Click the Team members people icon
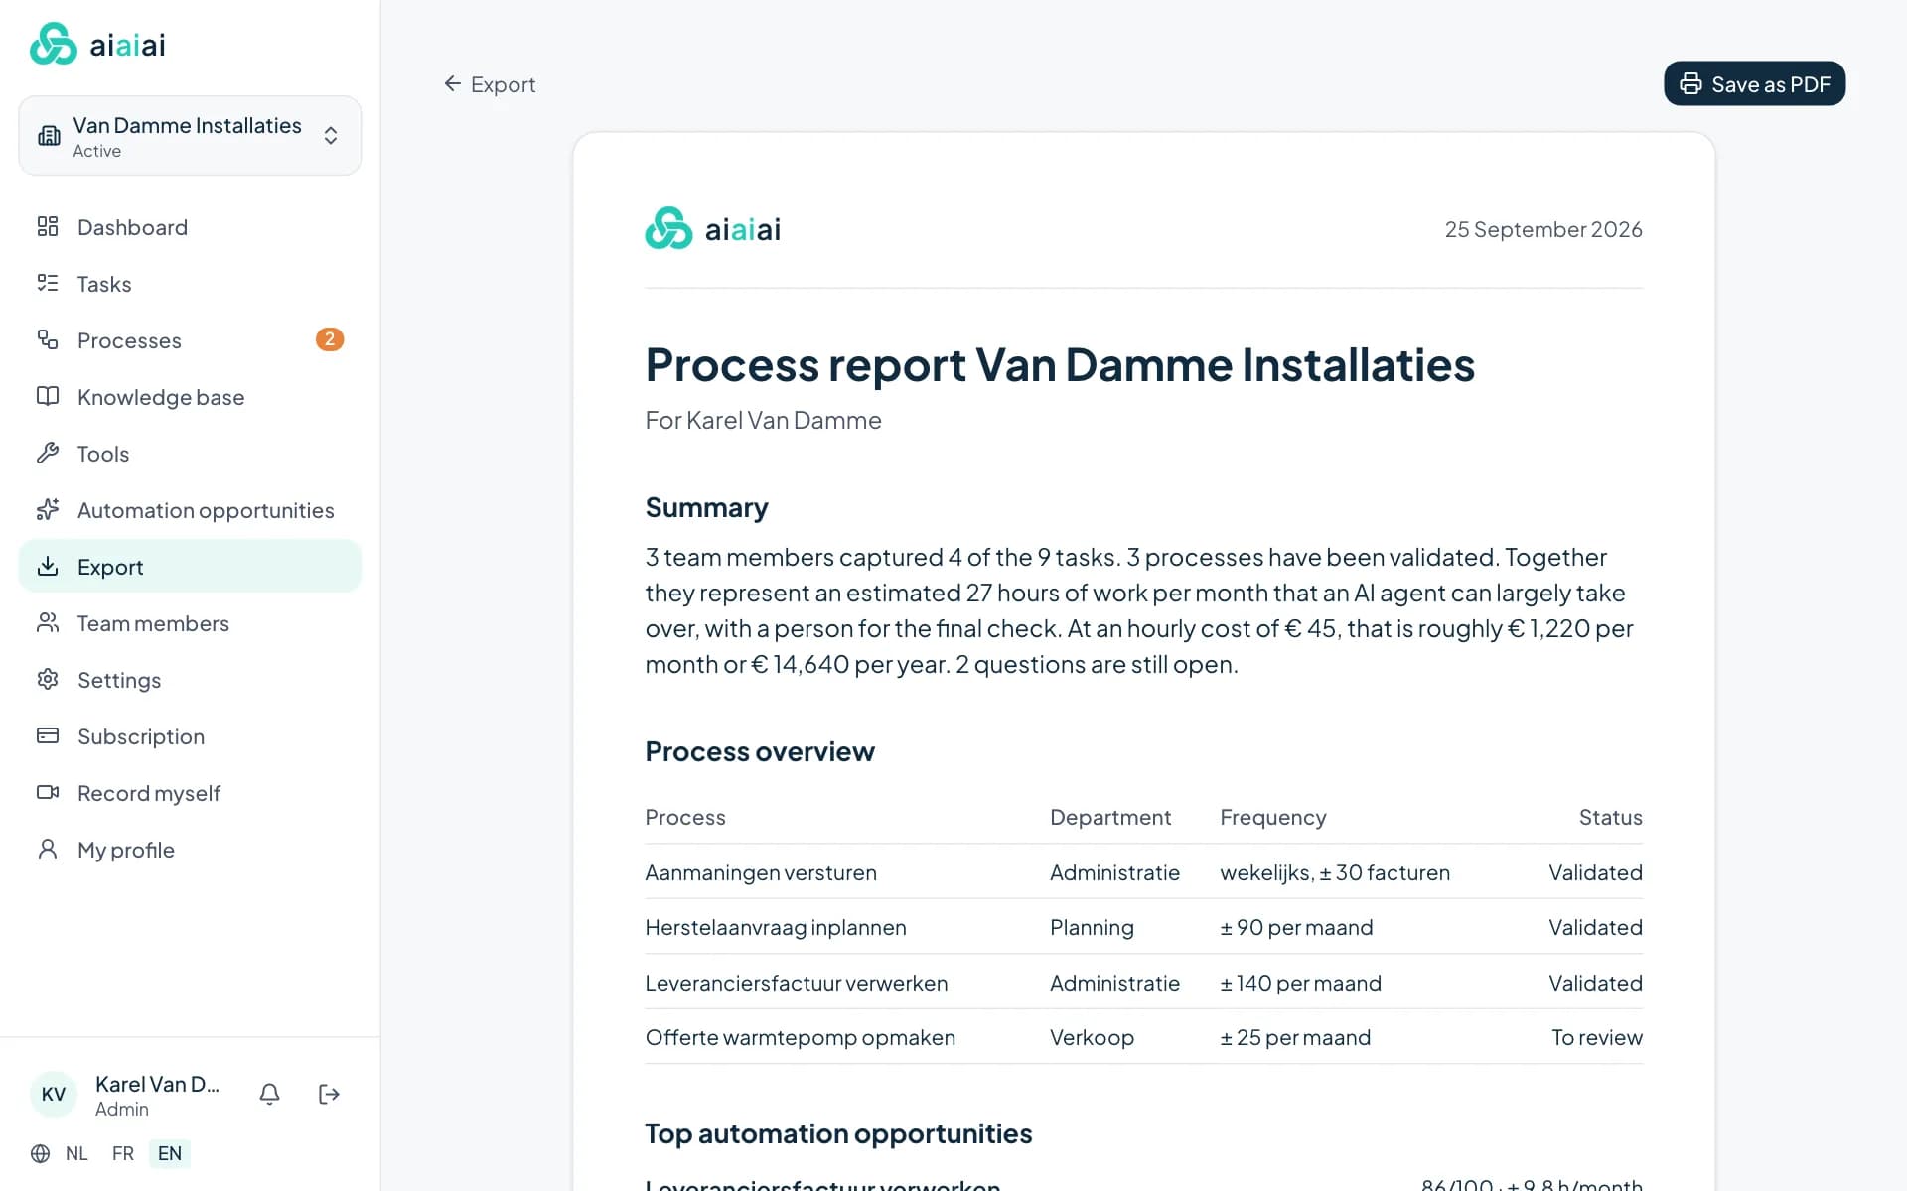Viewport: 1907px width, 1191px height. click(x=48, y=623)
